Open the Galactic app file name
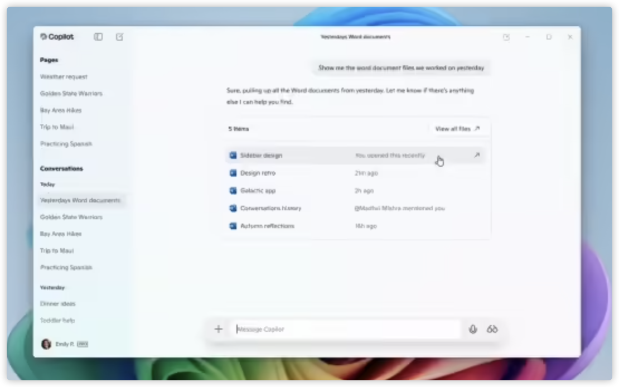 pyautogui.click(x=258, y=190)
